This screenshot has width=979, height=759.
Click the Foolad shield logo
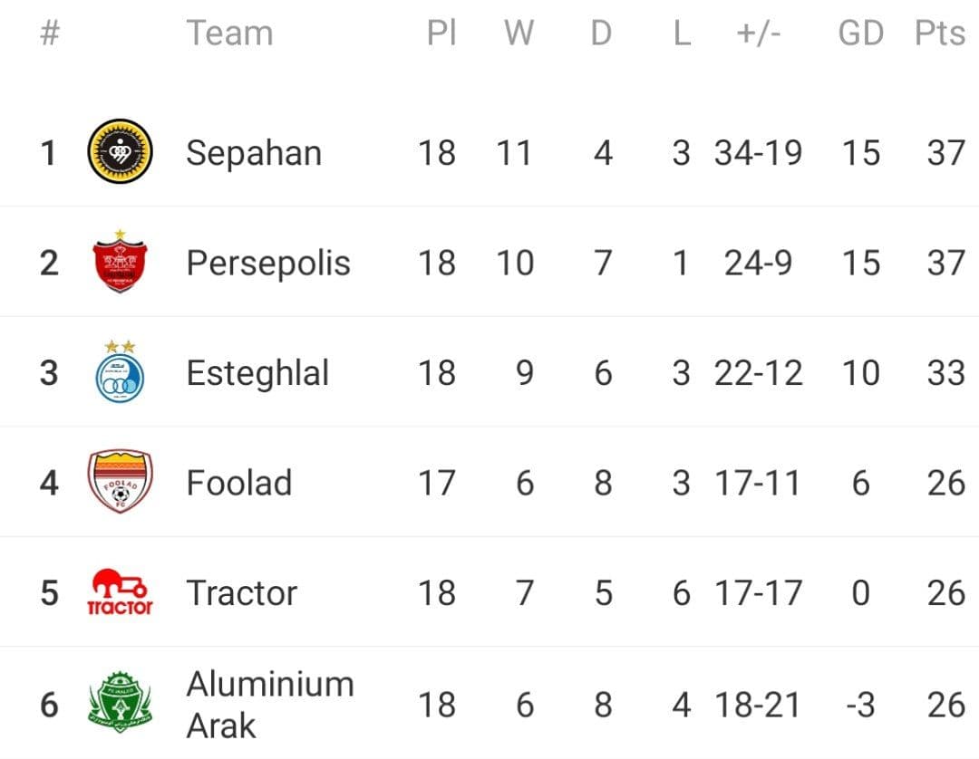pos(120,483)
